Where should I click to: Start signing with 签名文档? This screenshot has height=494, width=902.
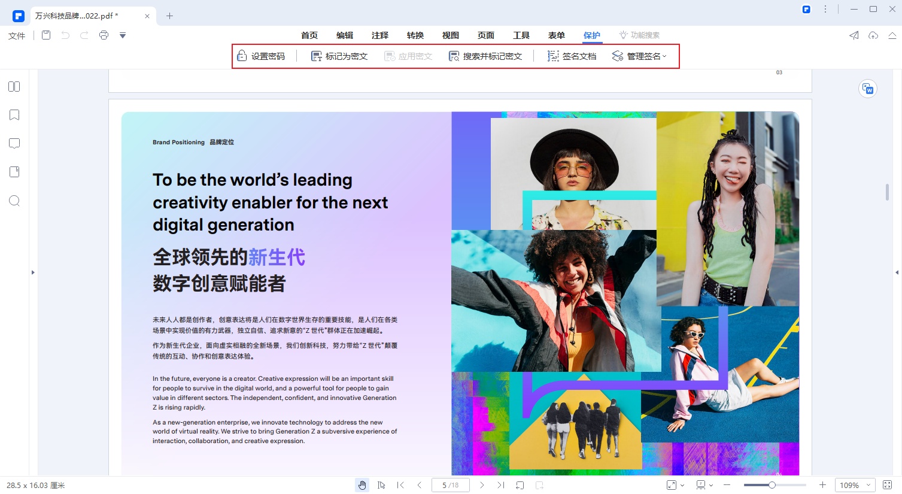[572, 56]
